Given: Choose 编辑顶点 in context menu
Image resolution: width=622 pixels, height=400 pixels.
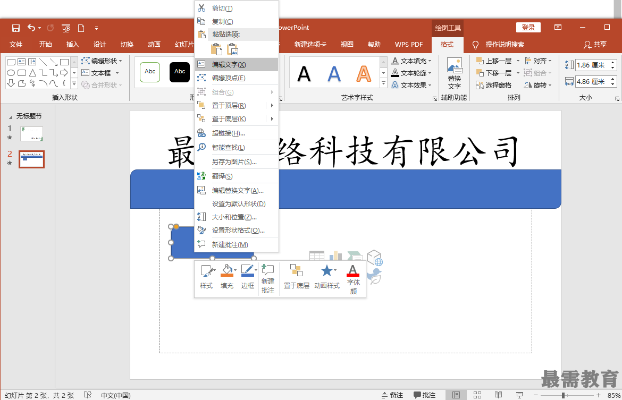Looking at the screenshot, I should coord(237,78).
